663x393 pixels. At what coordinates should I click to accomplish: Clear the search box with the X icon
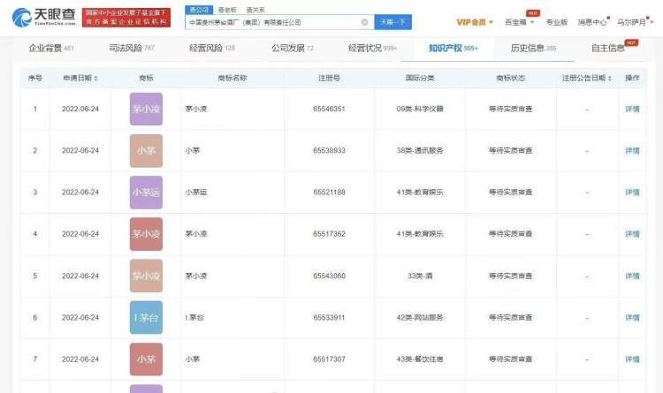coord(364,22)
